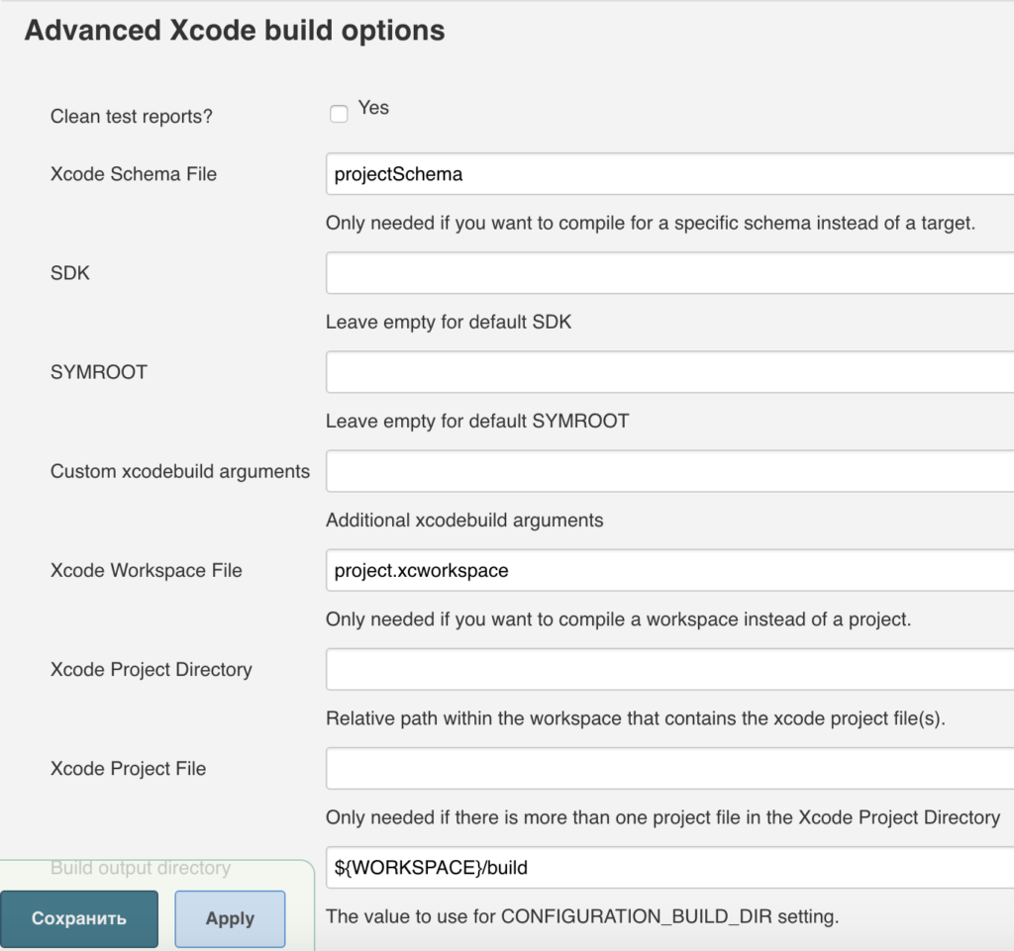Click the Apply button
The height and width of the screenshot is (951, 1014).
230,918
